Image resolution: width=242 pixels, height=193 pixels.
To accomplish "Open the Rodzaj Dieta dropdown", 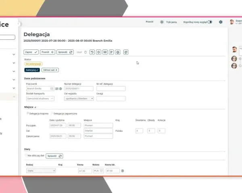I will pos(41,170).
